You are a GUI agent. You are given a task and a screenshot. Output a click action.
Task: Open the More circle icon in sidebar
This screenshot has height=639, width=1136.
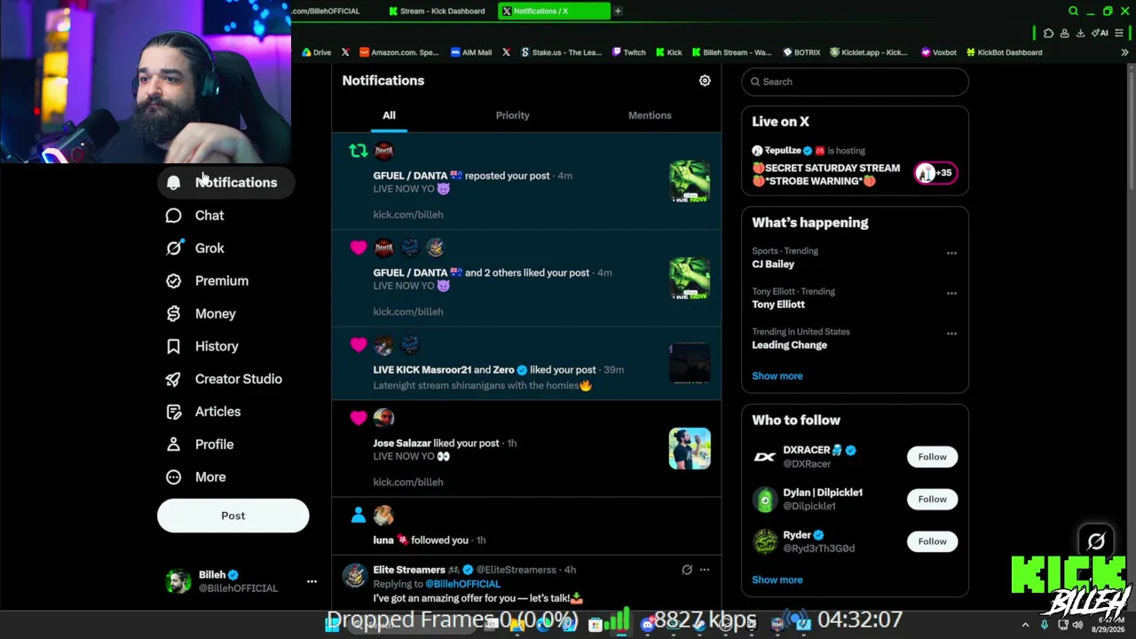tap(174, 477)
